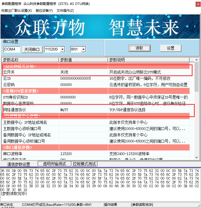The height and width of the screenshot is (208, 201).
Task: Click the 开启或关闭众山物联云DTU模式 description
Action: pyautogui.click(x=135, y=72)
